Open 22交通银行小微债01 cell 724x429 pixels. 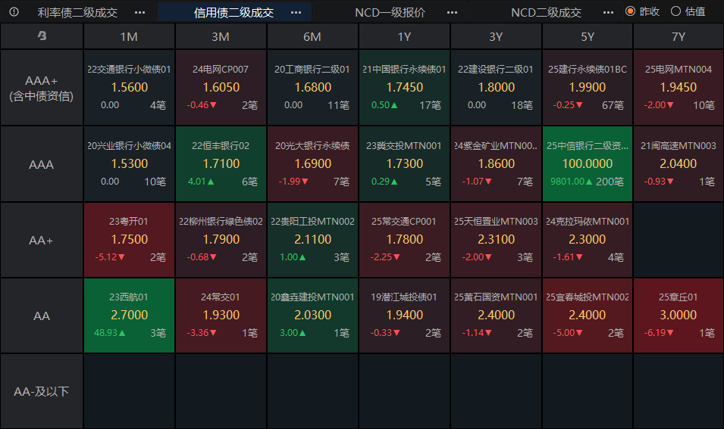(130, 88)
